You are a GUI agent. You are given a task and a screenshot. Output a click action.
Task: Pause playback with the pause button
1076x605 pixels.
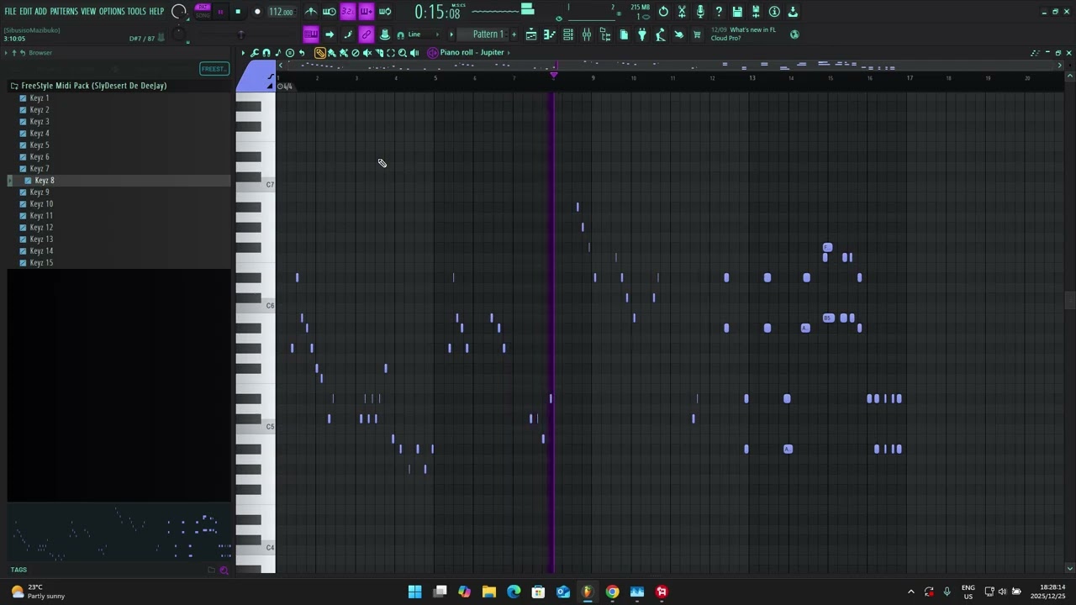point(220,12)
